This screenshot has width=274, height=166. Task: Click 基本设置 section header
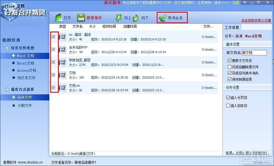coord(233,44)
